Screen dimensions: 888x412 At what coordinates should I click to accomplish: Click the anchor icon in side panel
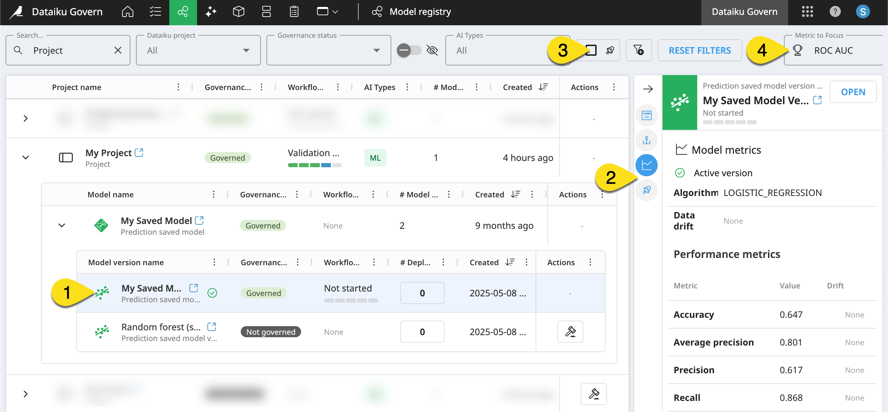tap(647, 140)
